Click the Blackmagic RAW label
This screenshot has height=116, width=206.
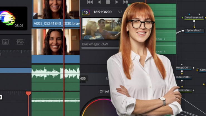[95, 44]
